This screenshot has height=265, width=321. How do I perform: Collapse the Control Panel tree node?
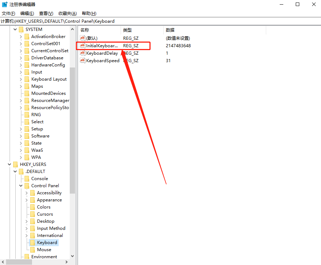(21, 185)
